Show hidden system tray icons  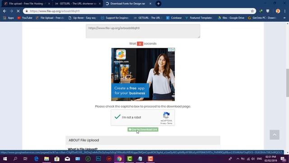tap(238, 159)
